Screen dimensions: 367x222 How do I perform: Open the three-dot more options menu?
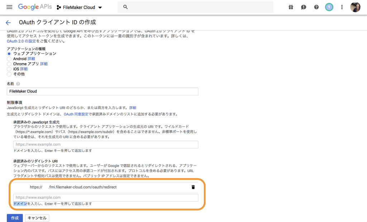pyautogui.click(x=342, y=7)
